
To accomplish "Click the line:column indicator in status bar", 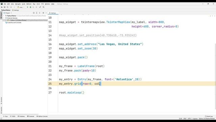I will 180,119.
